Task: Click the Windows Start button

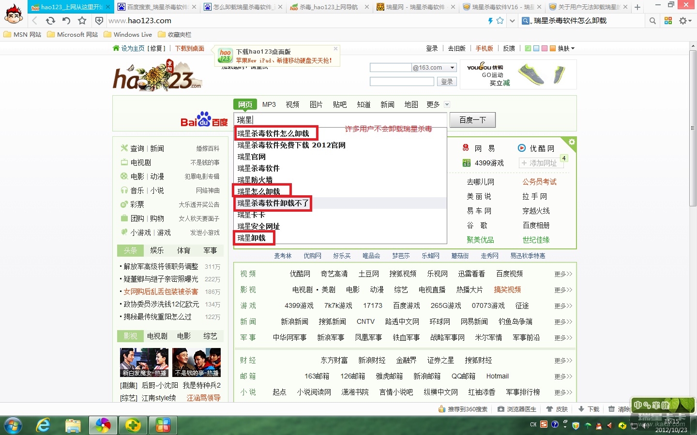Action: click(x=13, y=425)
